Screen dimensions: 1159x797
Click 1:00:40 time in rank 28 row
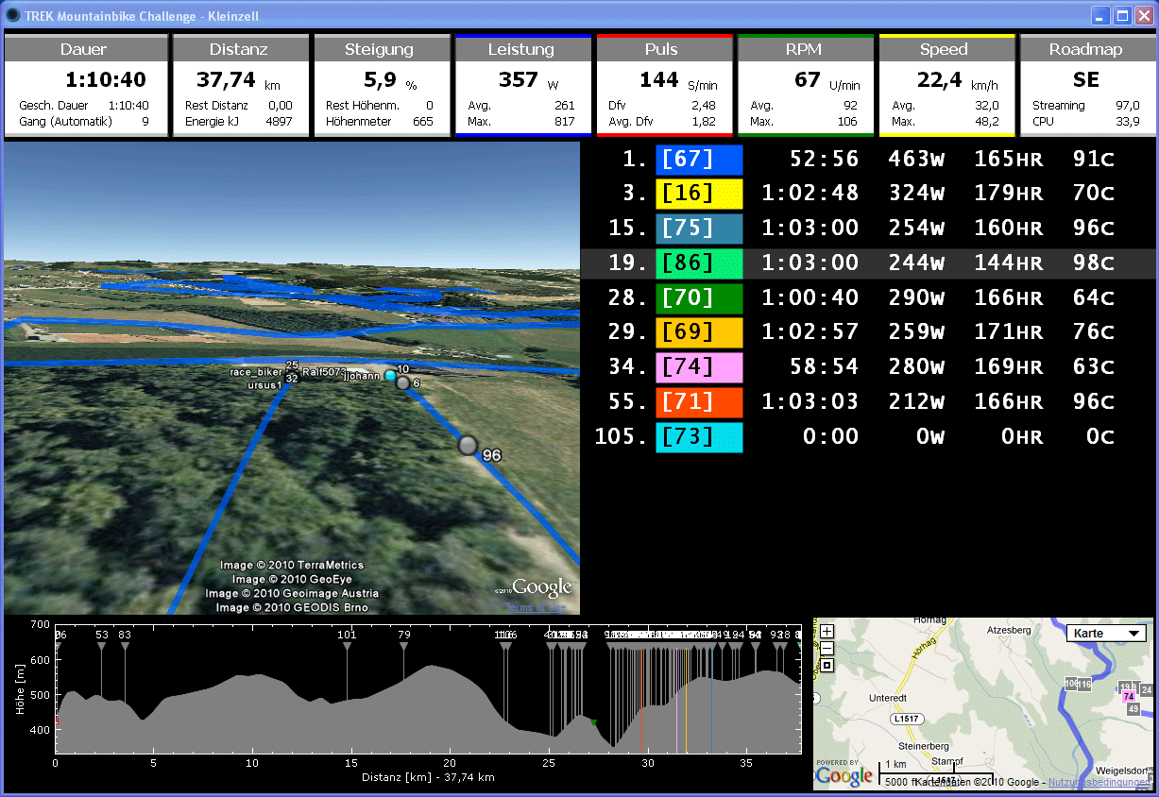(810, 298)
